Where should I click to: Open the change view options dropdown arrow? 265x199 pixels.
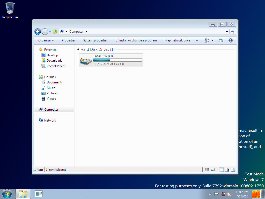tap(213, 40)
